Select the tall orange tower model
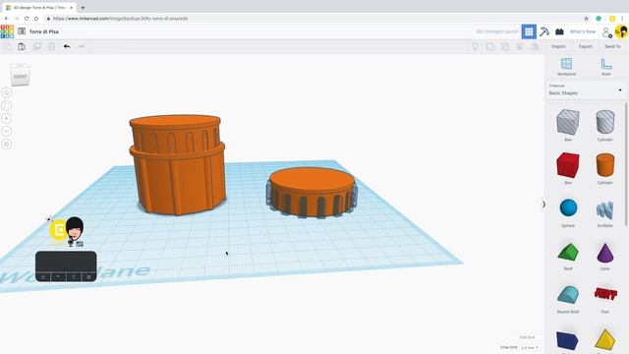Image resolution: width=629 pixels, height=354 pixels. (177, 164)
